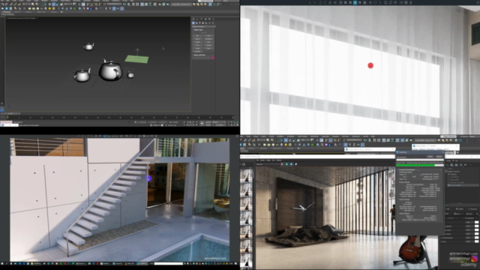Click Teapot button in Object Type rollout
480x270 pixels.
[197, 48]
